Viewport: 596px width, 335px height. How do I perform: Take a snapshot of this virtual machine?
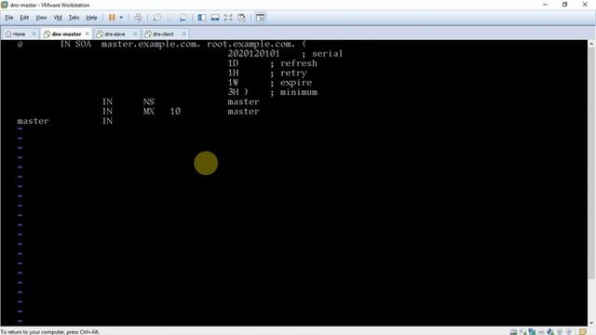pyautogui.click(x=157, y=18)
